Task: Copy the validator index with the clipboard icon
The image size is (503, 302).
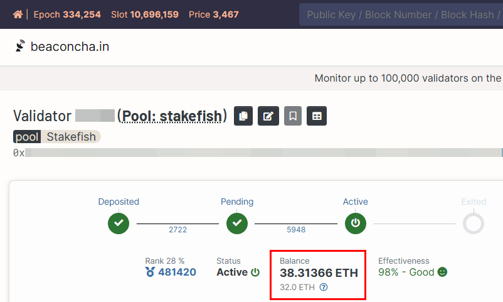Action: click(x=243, y=116)
